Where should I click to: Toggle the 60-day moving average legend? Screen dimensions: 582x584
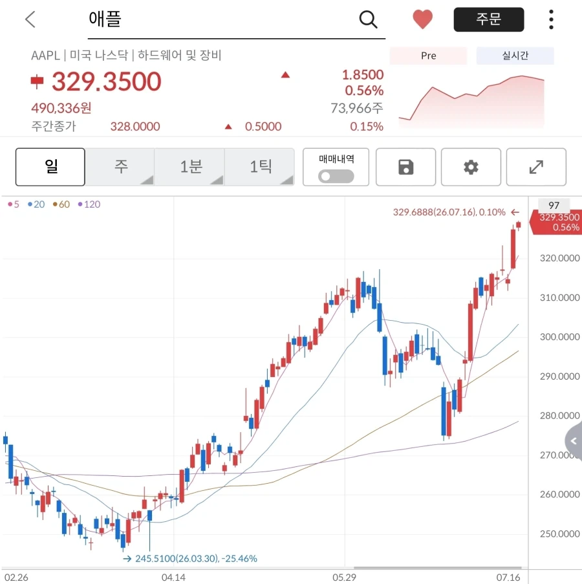pos(61,204)
